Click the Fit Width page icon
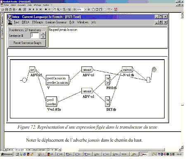 pyautogui.click(x=101, y=10)
